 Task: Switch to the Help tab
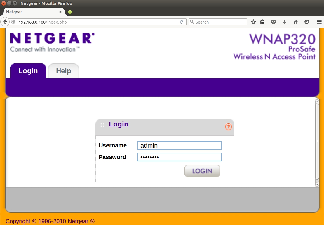pos(63,71)
